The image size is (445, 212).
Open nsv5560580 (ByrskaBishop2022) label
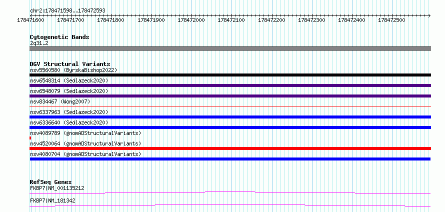click(73, 70)
